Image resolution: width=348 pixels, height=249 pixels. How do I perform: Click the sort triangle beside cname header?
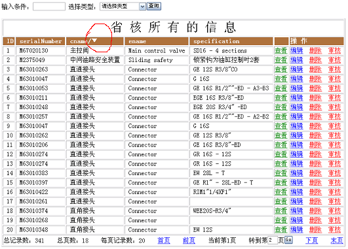coord(94,41)
